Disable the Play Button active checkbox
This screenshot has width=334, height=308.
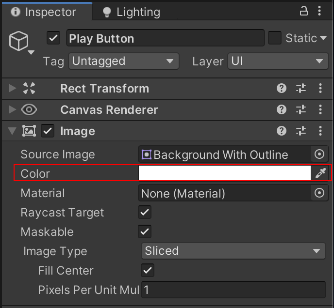(53, 38)
